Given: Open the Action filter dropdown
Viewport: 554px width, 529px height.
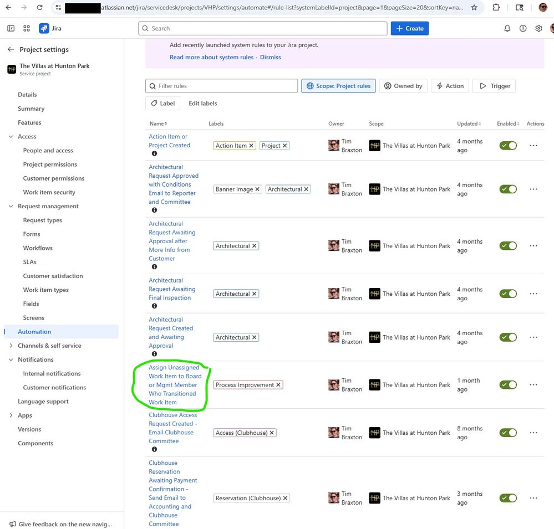Looking at the screenshot, I should point(450,86).
